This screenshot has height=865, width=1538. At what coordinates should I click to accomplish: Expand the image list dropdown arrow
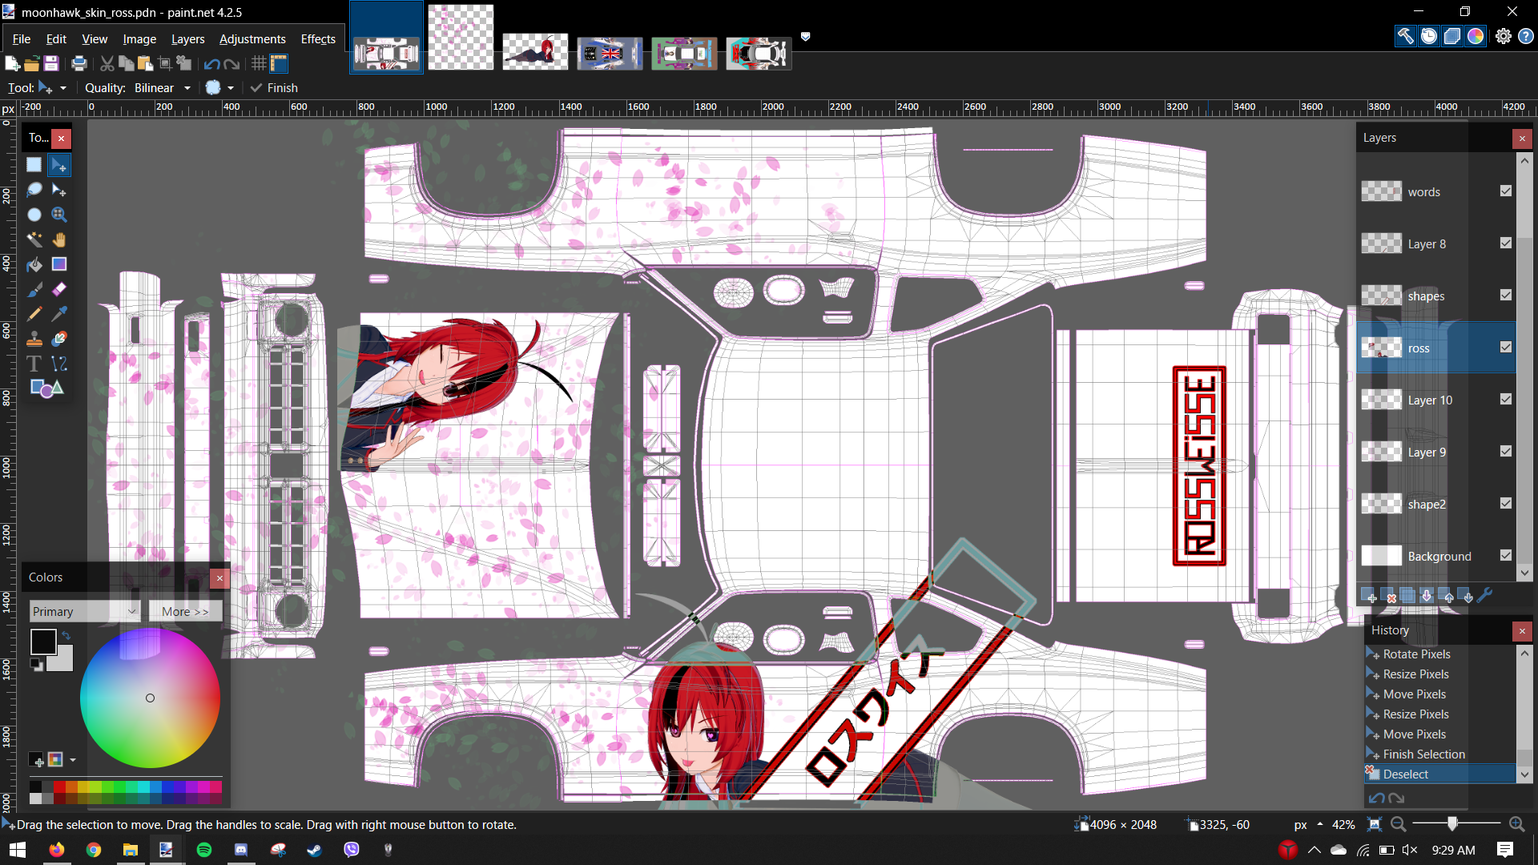coord(806,37)
